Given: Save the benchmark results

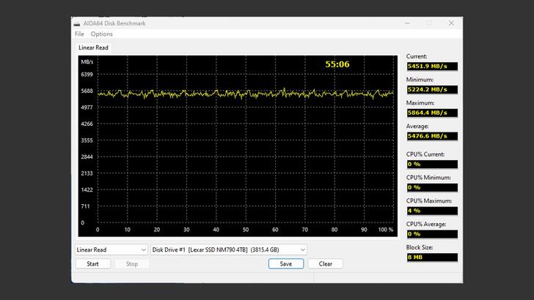Looking at the screenshot, I should (x=285, y=263).
